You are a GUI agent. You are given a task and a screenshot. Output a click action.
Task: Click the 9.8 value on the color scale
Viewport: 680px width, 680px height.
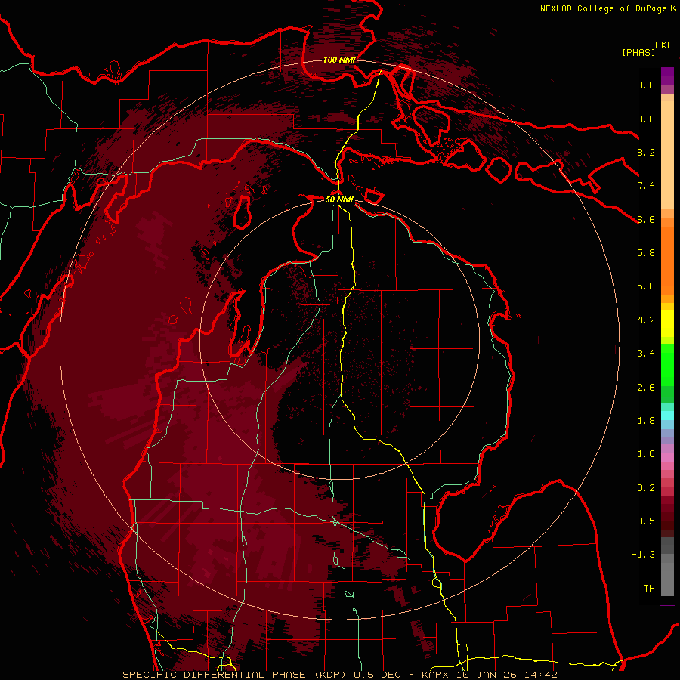coord(646,85)
